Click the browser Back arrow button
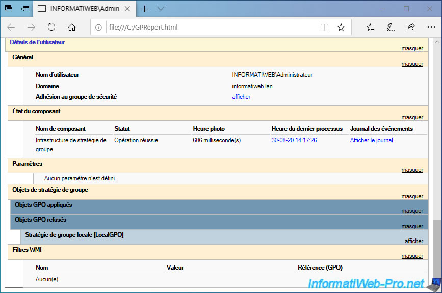 [11, 27]
